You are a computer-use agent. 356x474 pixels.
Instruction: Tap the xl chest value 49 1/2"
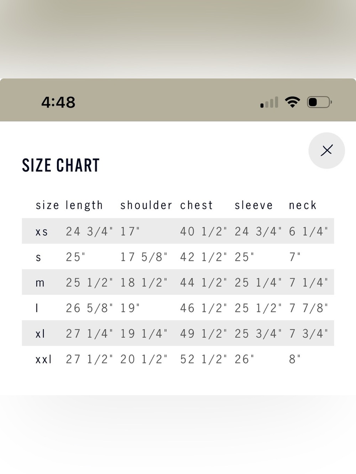pyautogui.click(x=203, y=334)
